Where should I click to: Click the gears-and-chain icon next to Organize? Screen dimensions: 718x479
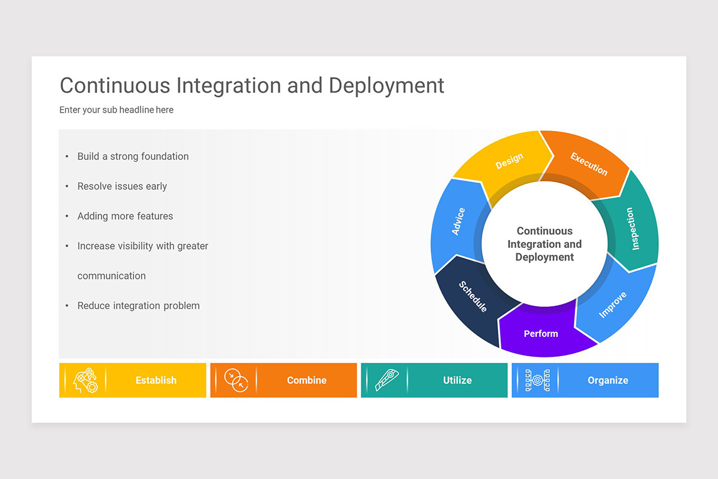(x=537, y=380)
